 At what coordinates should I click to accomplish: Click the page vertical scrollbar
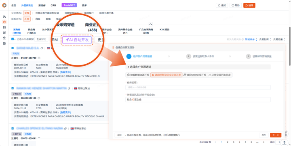[x=290, y=46]
